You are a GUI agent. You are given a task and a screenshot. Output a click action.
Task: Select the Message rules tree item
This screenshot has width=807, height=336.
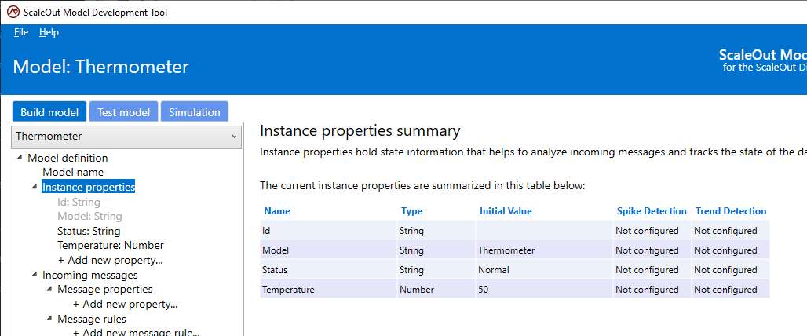(x=92, y=320)
